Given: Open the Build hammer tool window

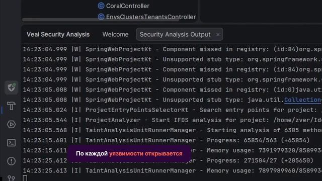Looking at the screenshot, I should [x=11, y=106].
